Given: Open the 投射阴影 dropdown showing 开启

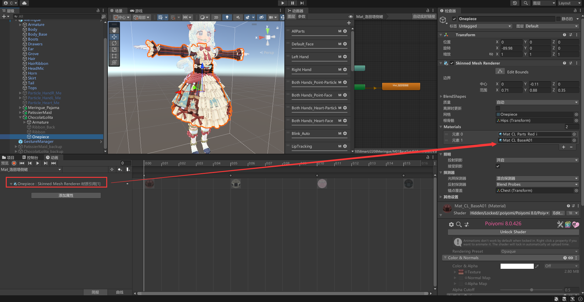Looking at the screenshot, I should pos(537,160).
